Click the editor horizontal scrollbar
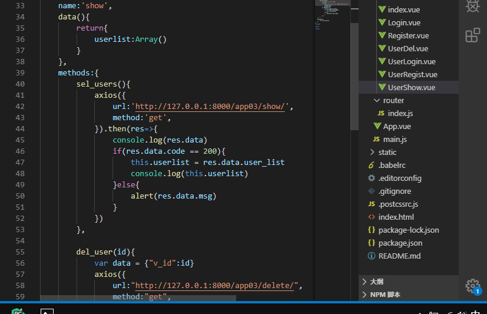Screen dimensions: 487x314 tap(138, 298)
